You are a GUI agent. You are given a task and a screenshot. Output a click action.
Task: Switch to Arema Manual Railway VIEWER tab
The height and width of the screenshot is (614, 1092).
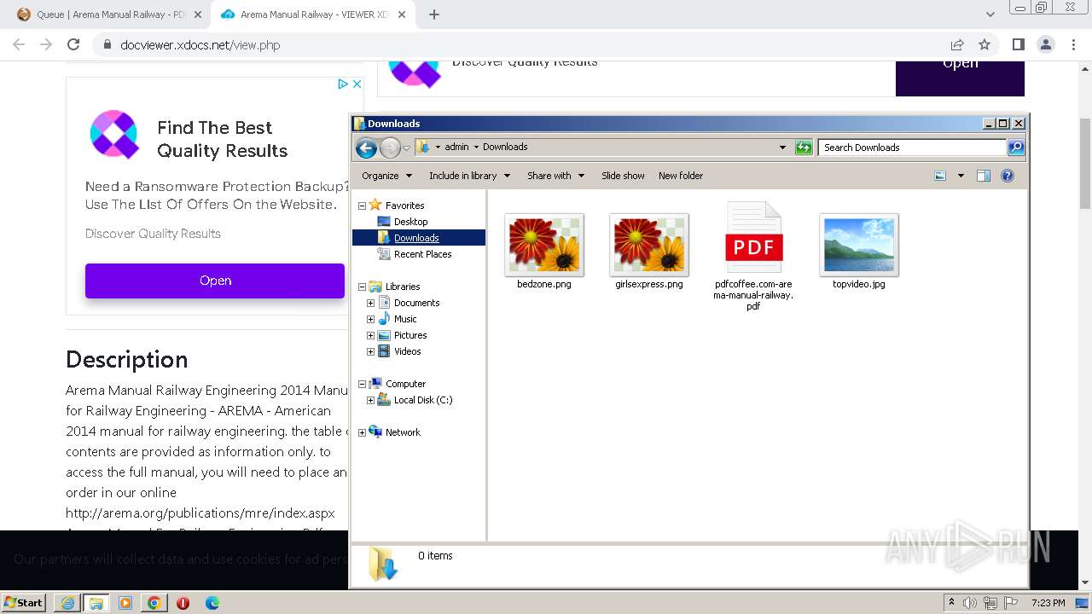(312, 14)
